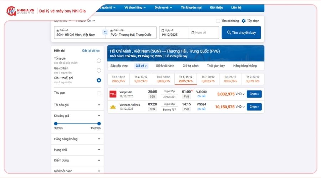
Task: Reset filters with Đặt lại bộ lọc
Action: [91, 51]
